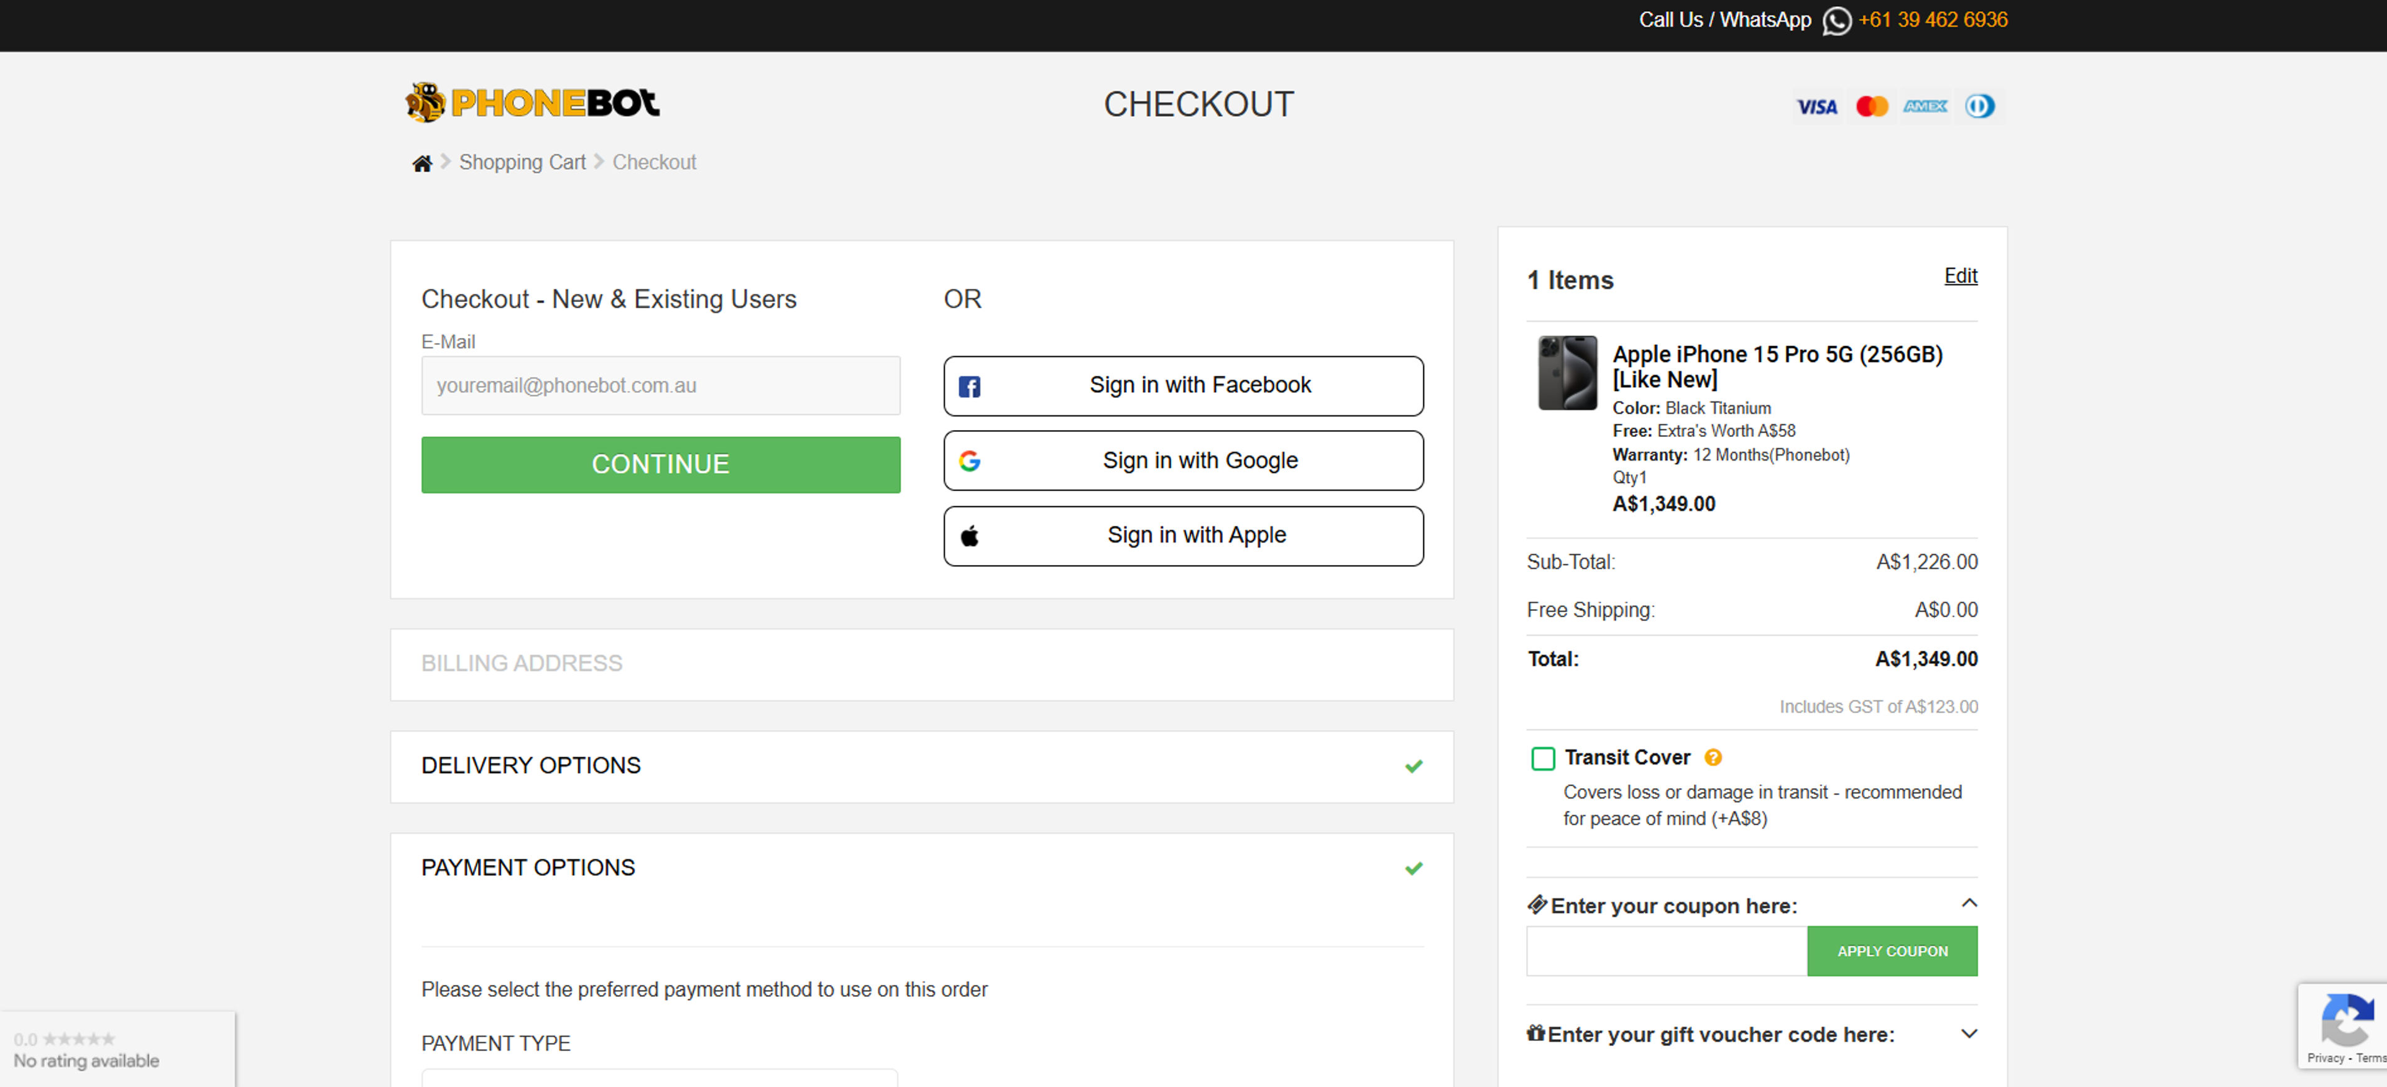Click the Diners Club icon
This screenshot has width=2387, height=1087.
[1979, 106]
